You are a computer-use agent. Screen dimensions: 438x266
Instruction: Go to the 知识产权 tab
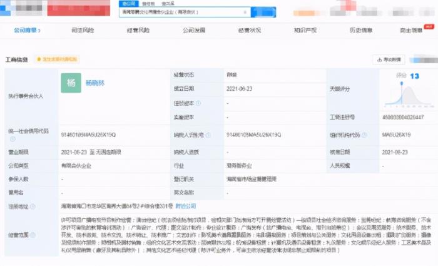click(307, 30)
